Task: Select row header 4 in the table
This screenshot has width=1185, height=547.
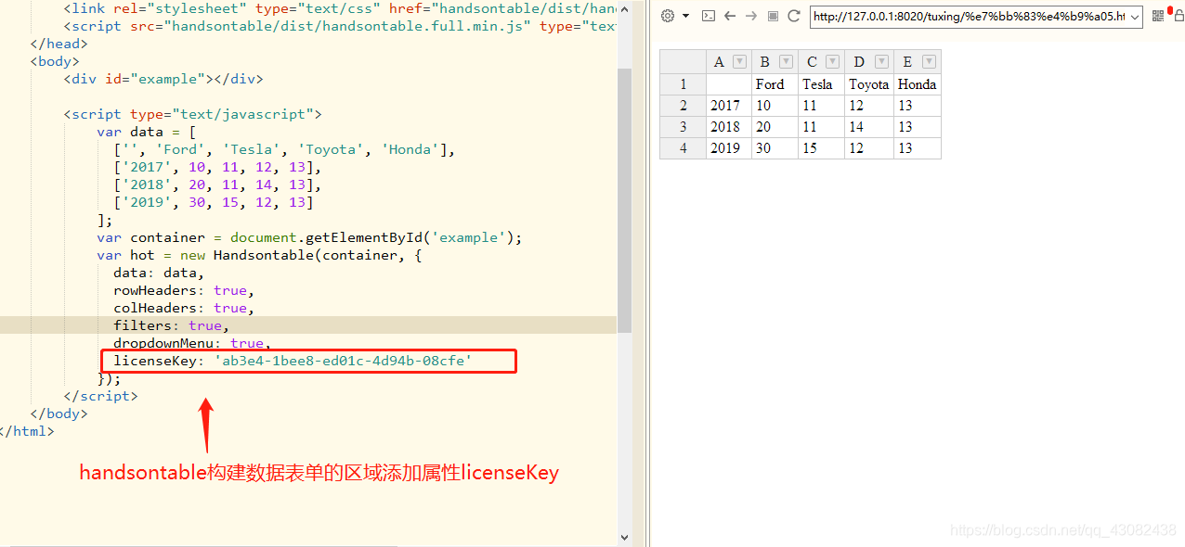Action: pyautogui.click(x=684, y=148)
